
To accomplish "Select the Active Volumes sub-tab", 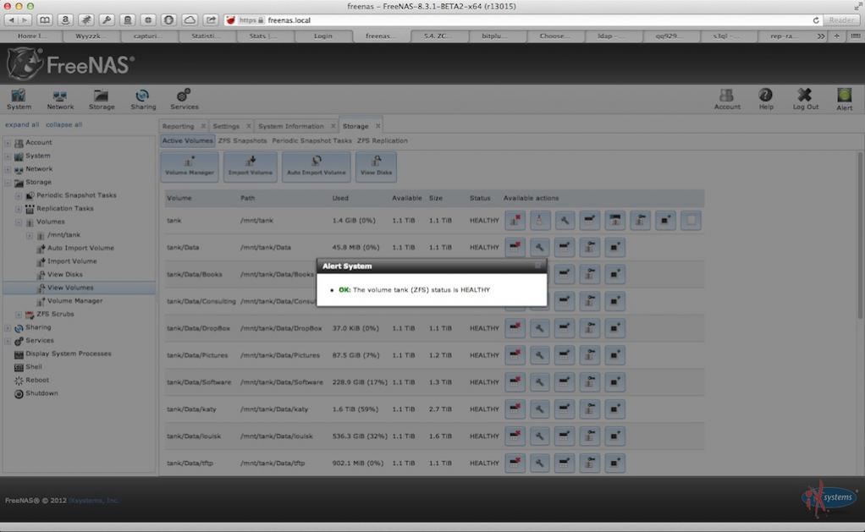I will 188,140.
